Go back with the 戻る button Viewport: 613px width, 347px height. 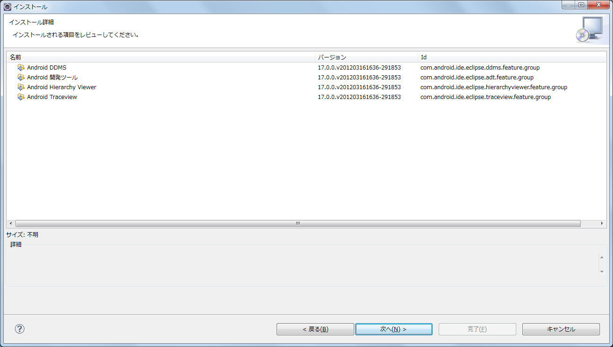[x=315, y=329]
